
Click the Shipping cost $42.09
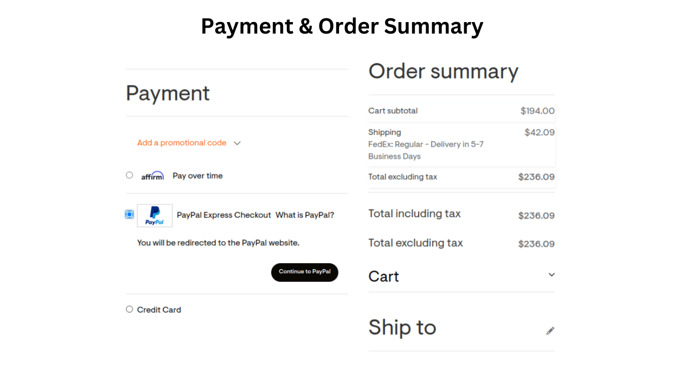pyautogui.click(x=539, y=132)
